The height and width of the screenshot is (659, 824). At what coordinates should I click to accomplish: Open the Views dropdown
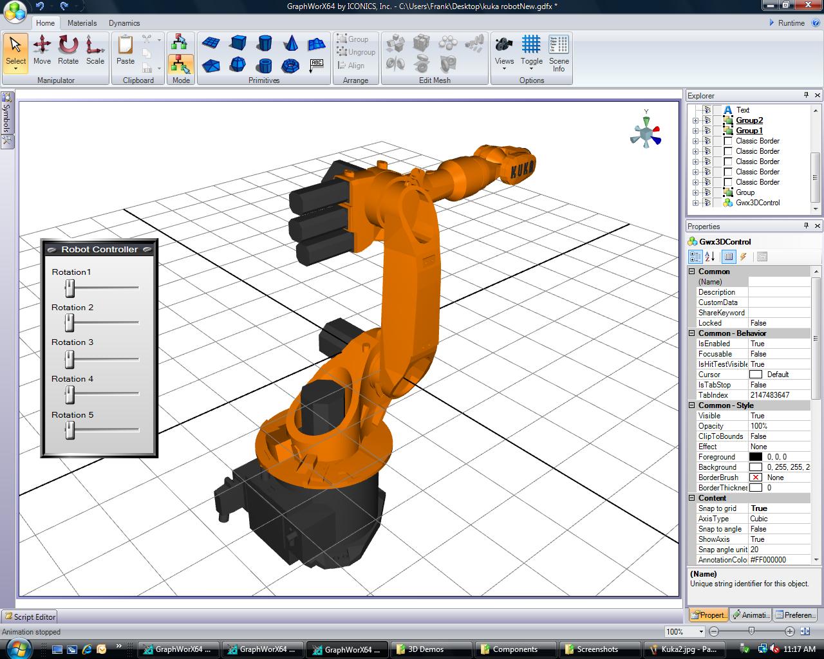[504, 53]
